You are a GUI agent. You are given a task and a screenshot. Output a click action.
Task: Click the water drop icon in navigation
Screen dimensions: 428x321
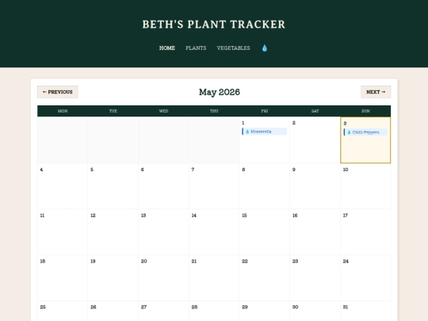point(265,48)
